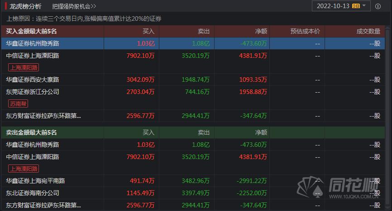Select 华鑫证券西安大寨路 row
392x211 pixels.
[193, 80]
